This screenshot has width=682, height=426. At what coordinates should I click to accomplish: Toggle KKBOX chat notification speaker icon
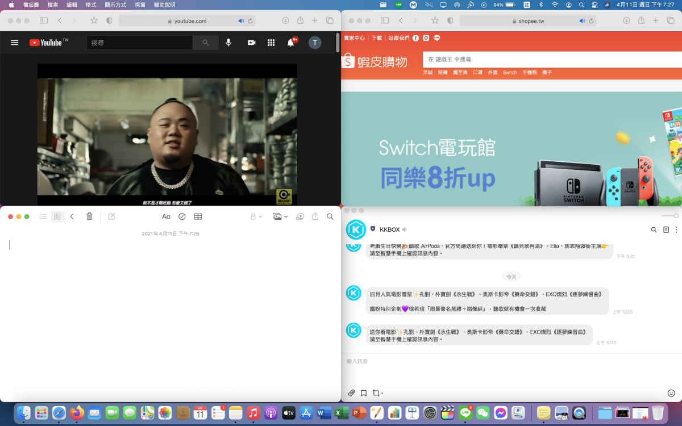(x=405, y=229)
